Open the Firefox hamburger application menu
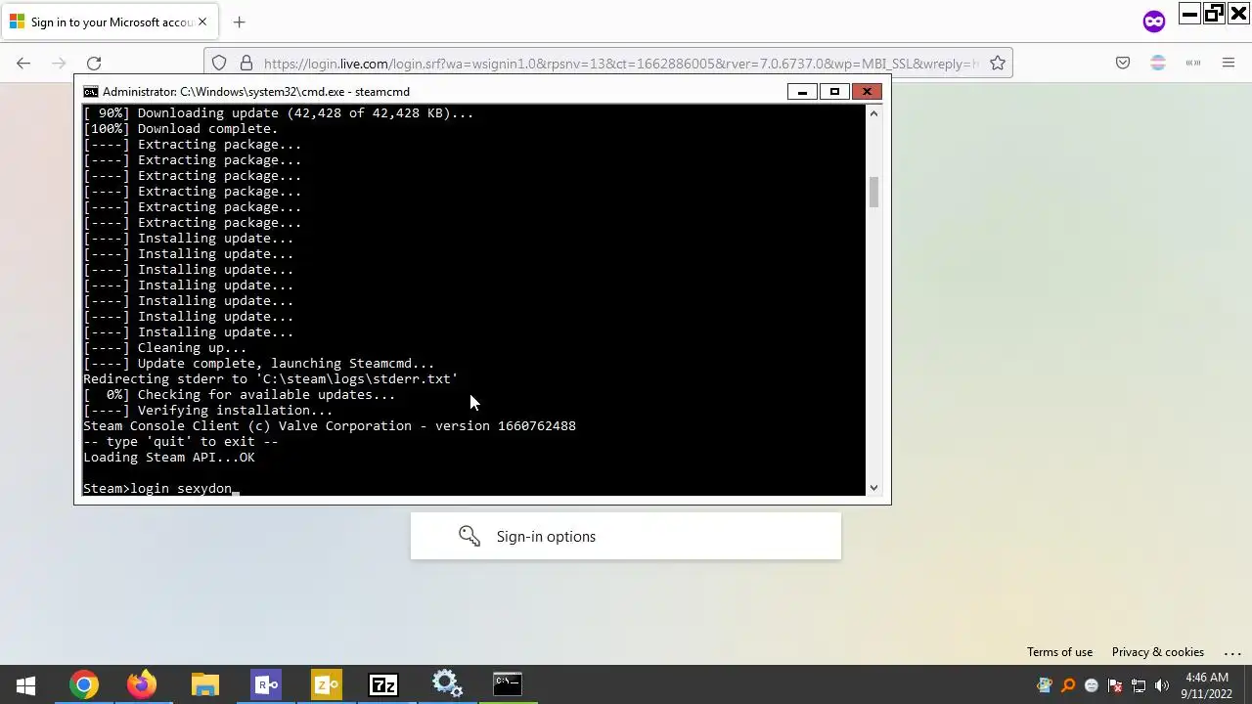 [1229, 64]
